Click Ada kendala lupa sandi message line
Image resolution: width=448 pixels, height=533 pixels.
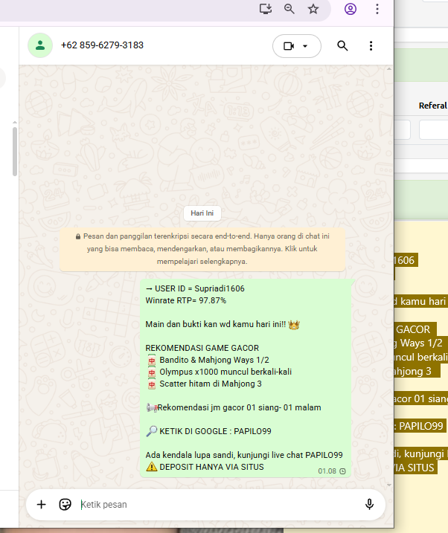(244, 455)
